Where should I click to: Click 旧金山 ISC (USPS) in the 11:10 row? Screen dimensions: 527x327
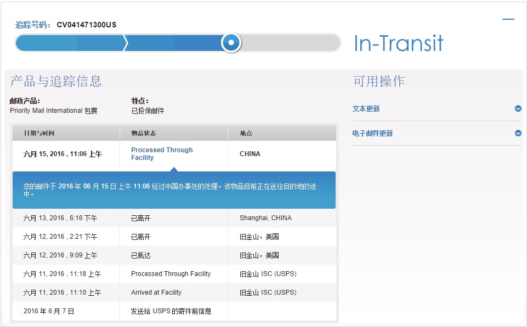click(268, 292)
